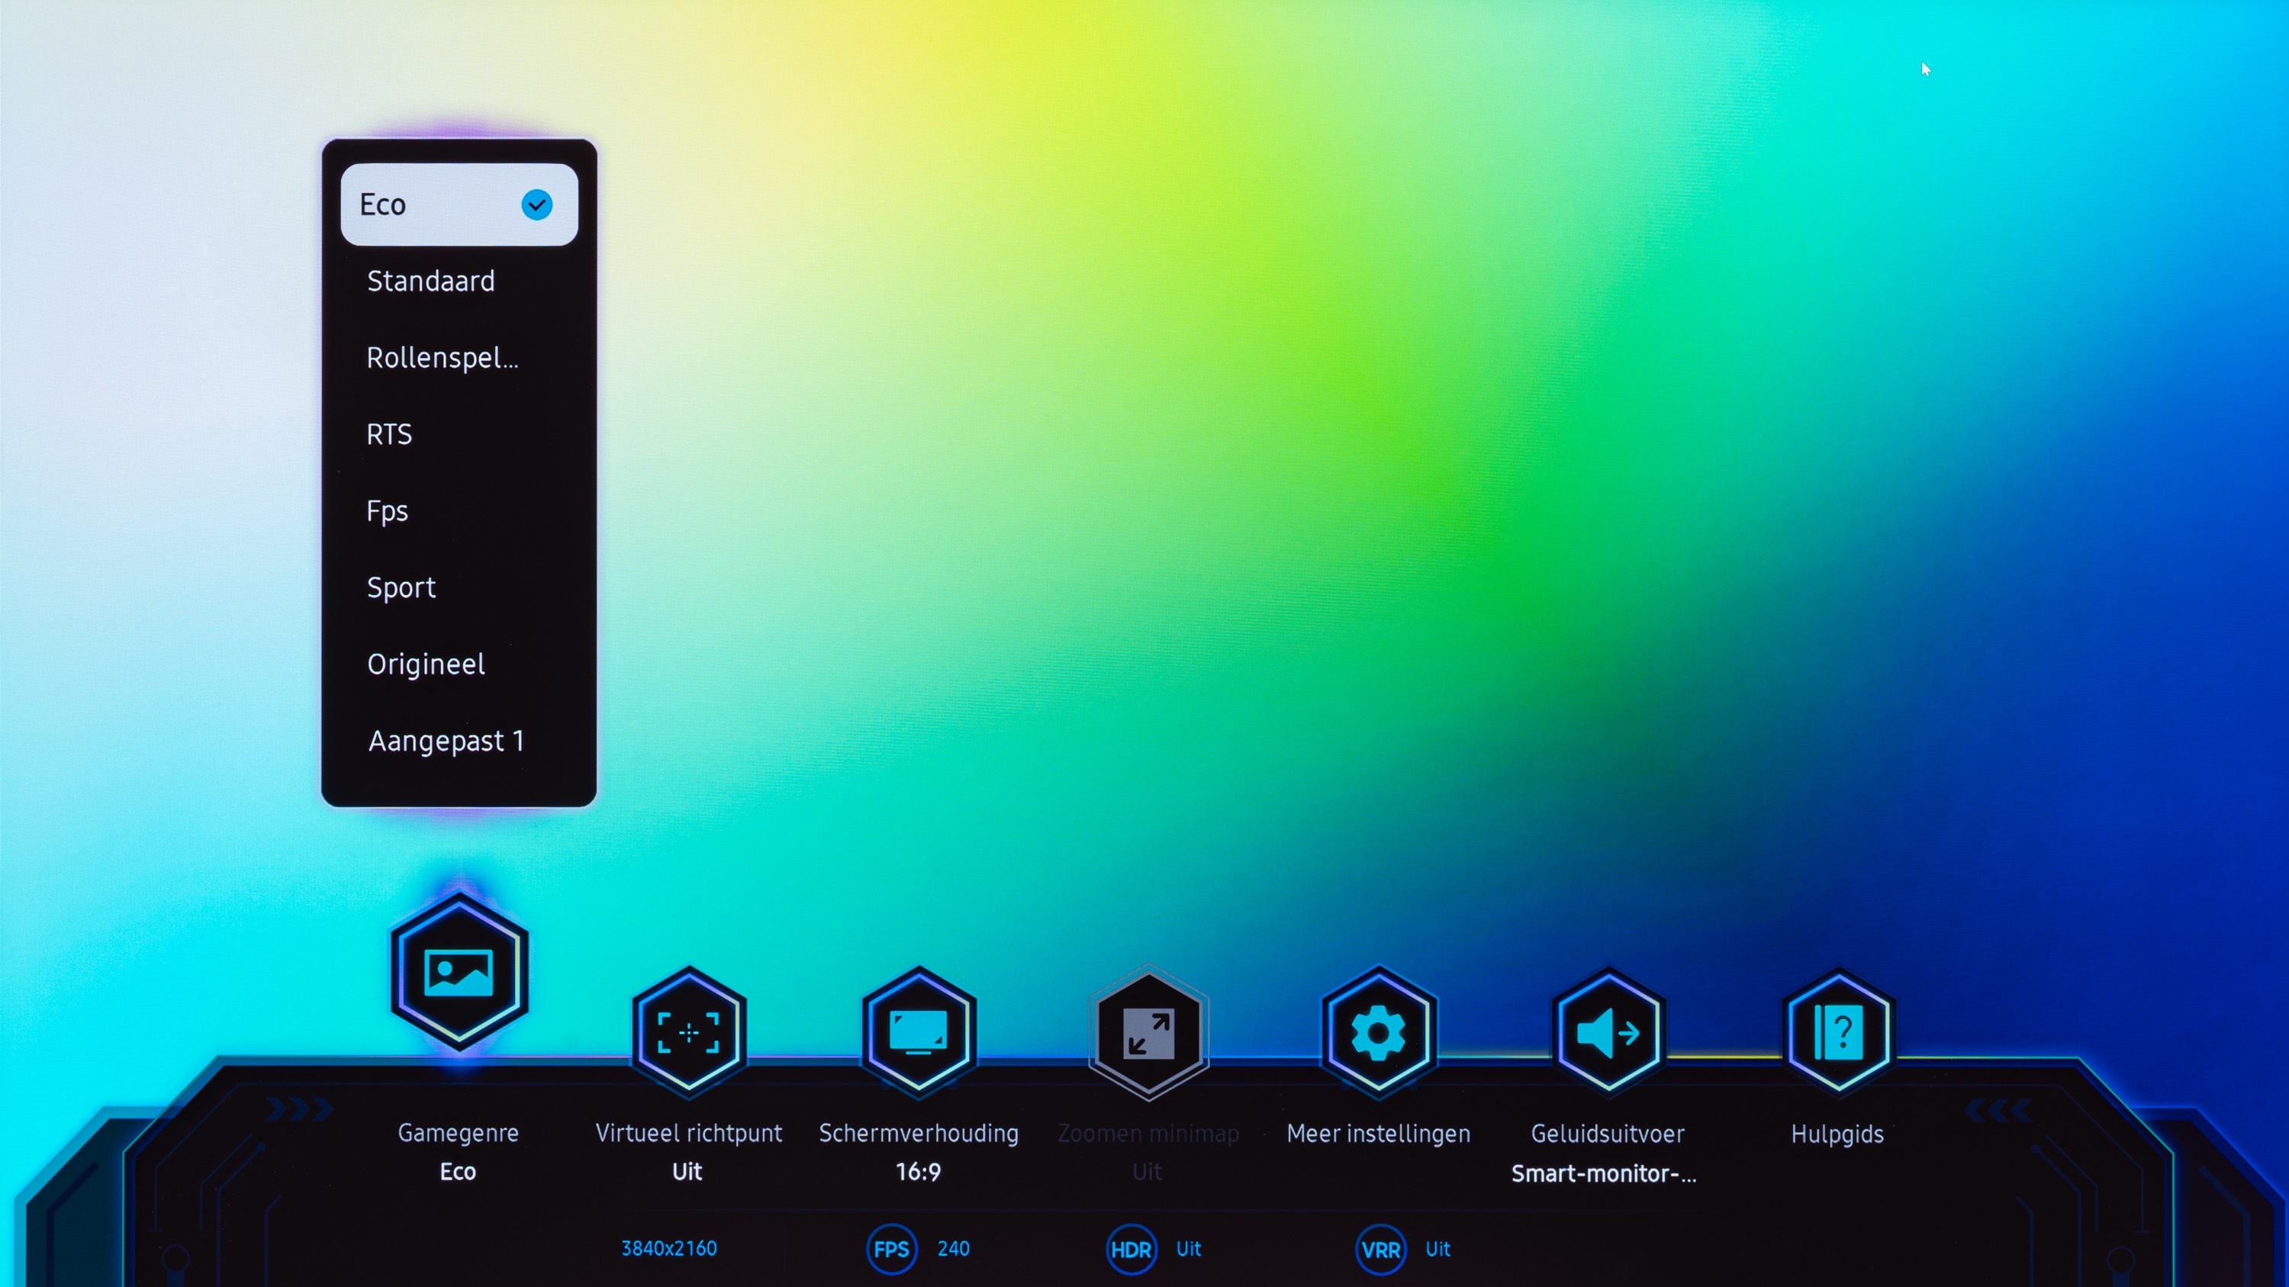Select Standaard game genre
The height and width of the screenshot is (1287, 2289).
point(431,281)
